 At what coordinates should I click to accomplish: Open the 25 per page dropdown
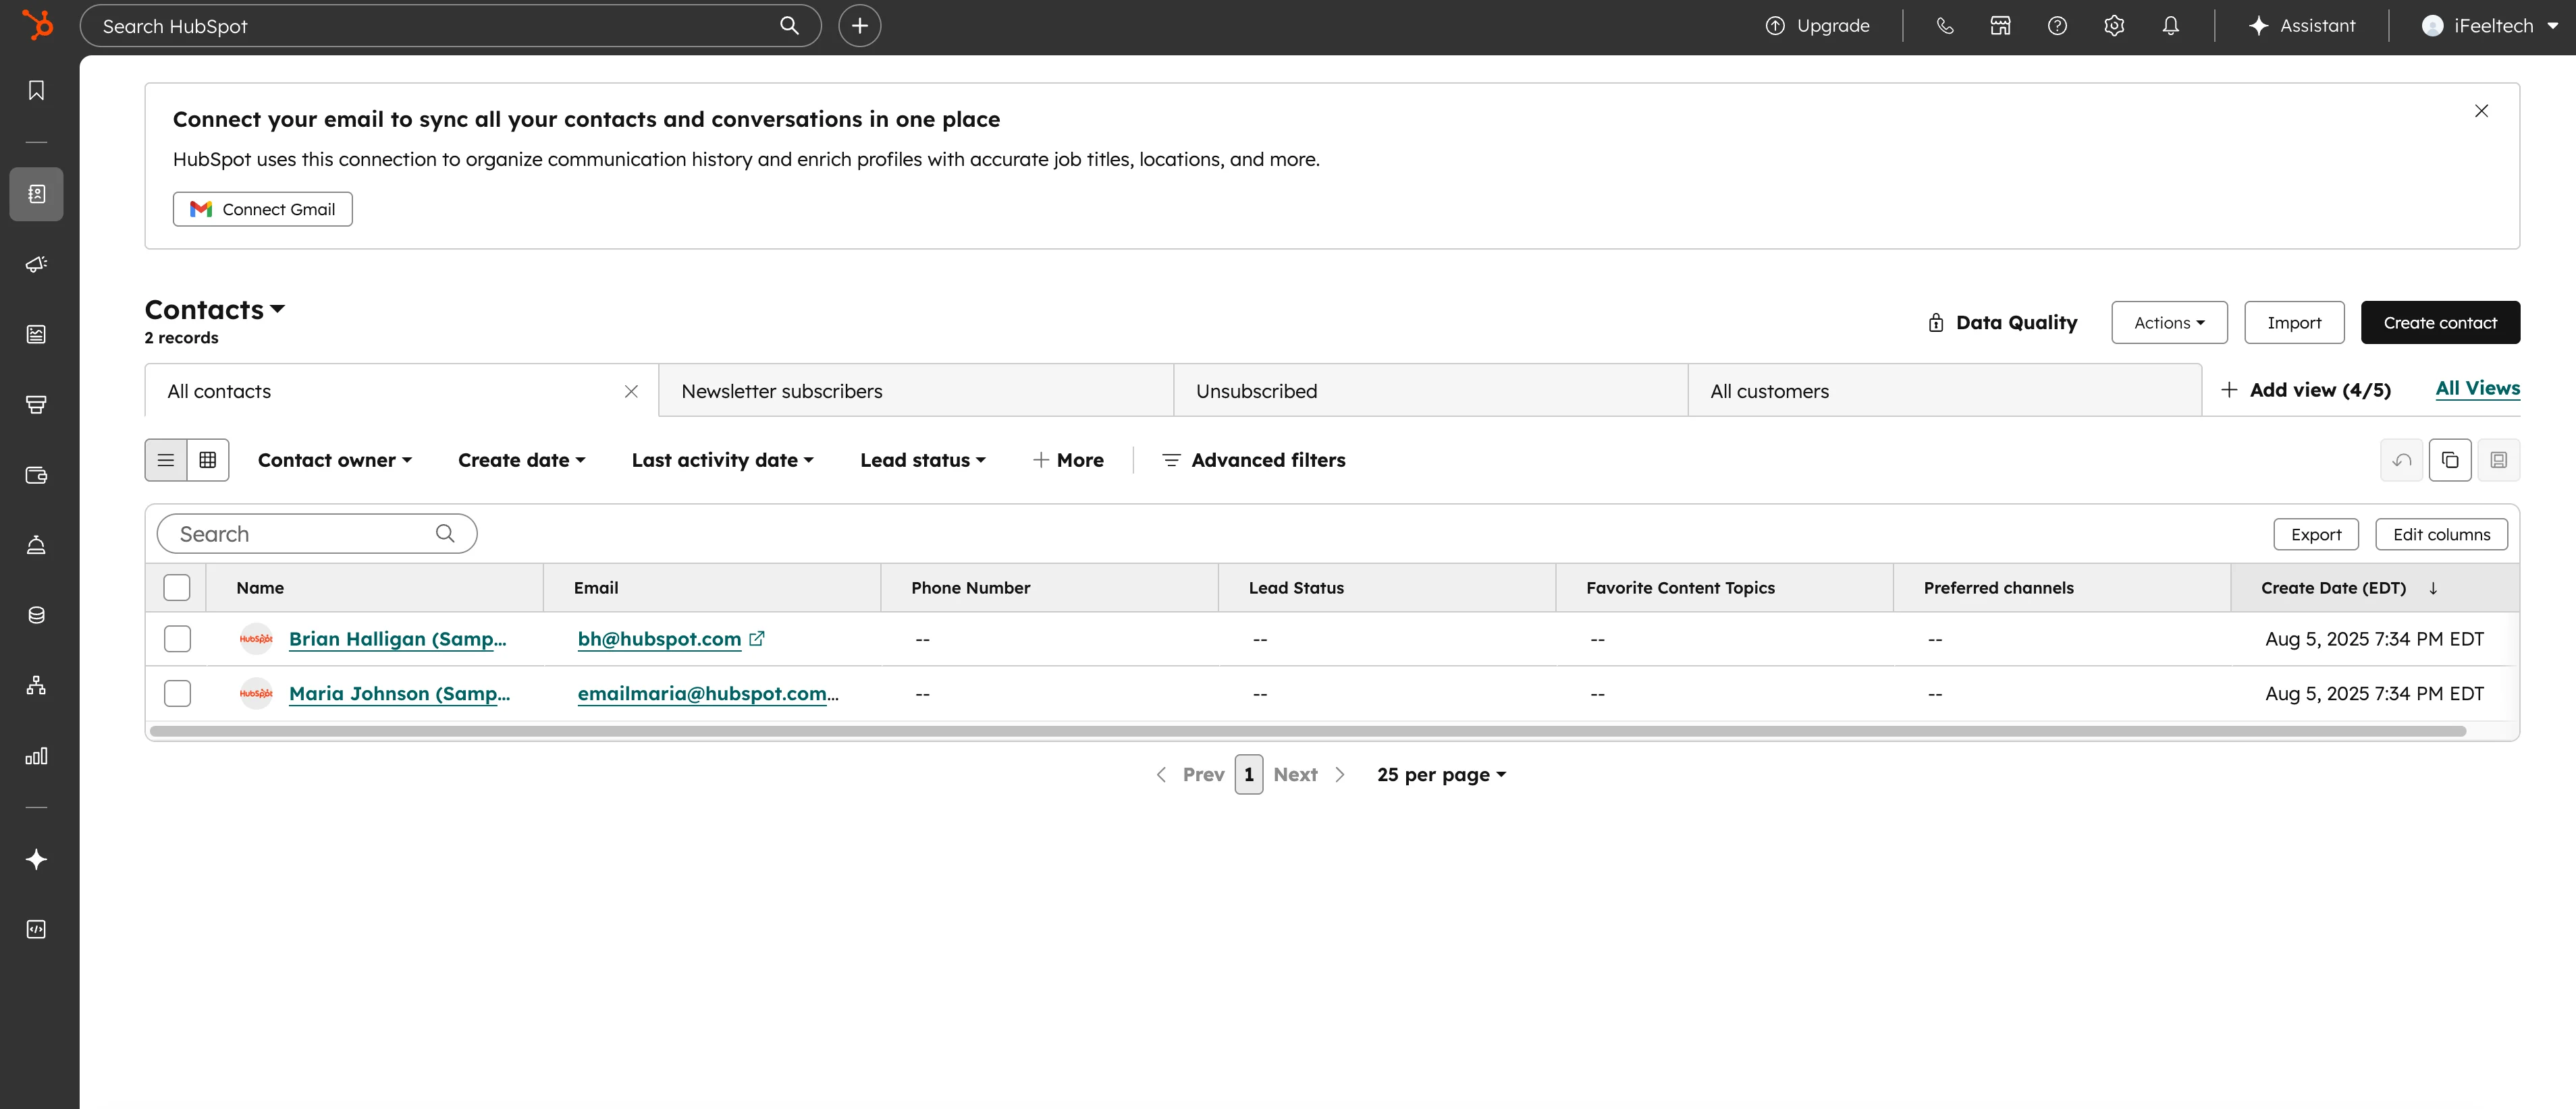(1440, 775)
